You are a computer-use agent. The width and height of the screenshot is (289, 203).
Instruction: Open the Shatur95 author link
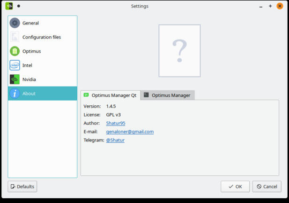tap(116, 123)
